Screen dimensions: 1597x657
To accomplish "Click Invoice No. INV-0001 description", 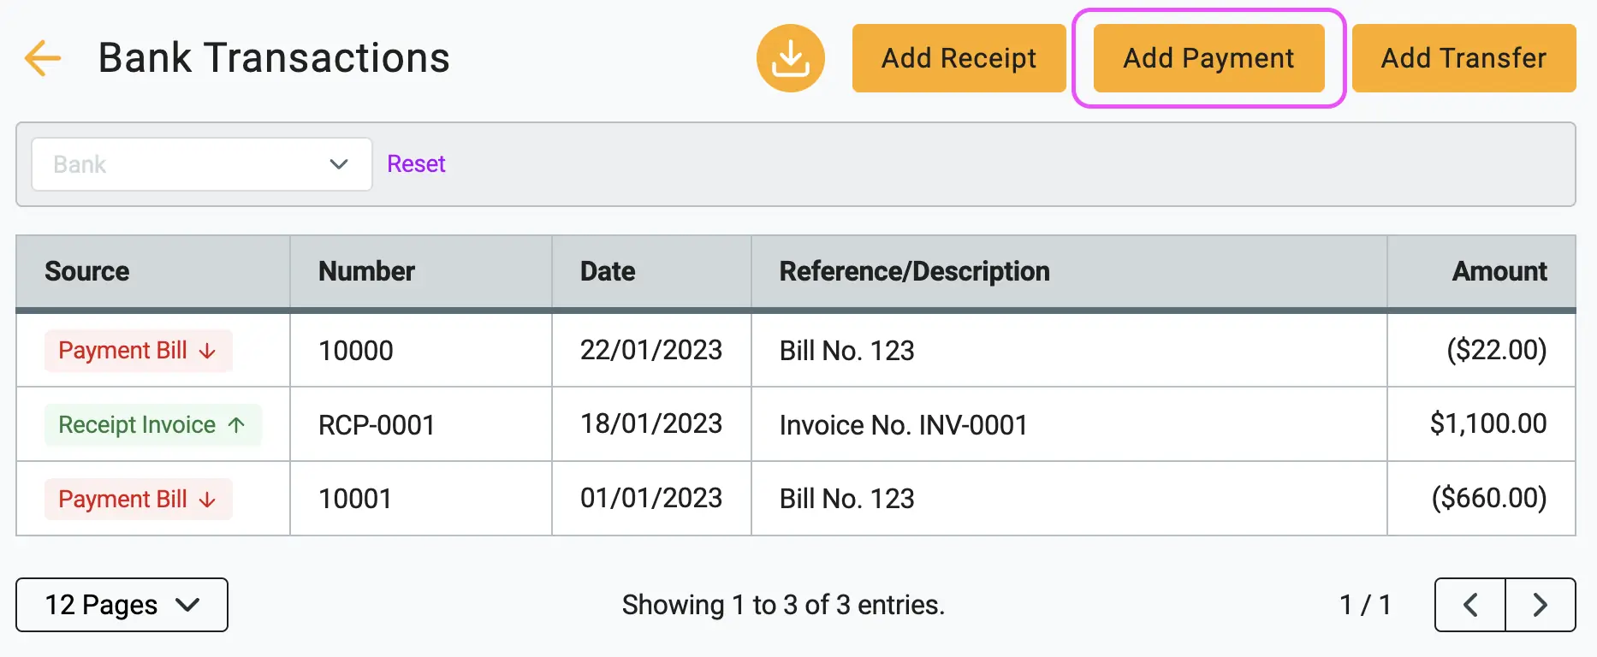I will click(x=904, y=425).
